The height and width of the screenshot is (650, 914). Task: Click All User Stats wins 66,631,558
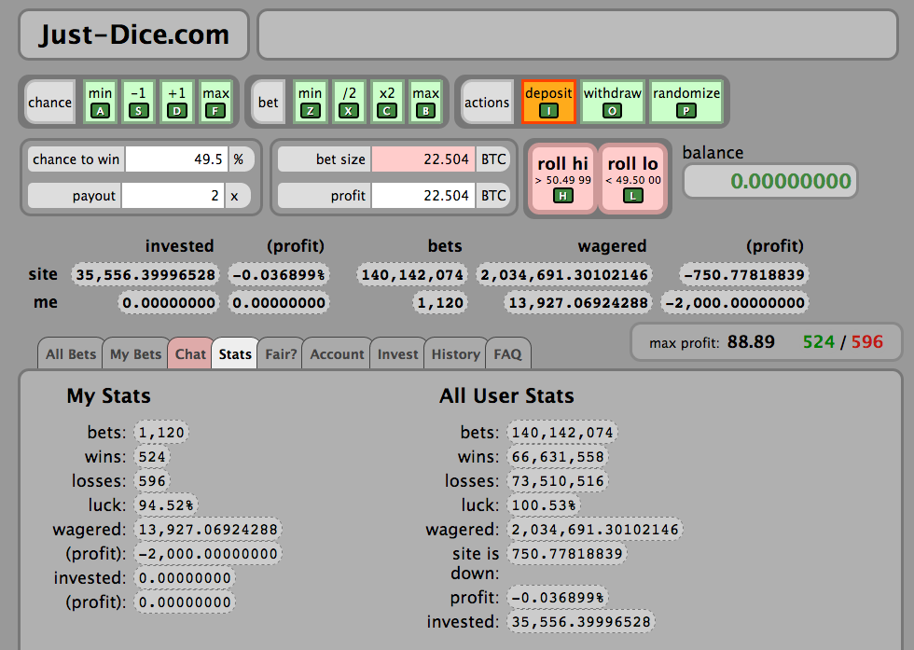click(x=558, y=456)
